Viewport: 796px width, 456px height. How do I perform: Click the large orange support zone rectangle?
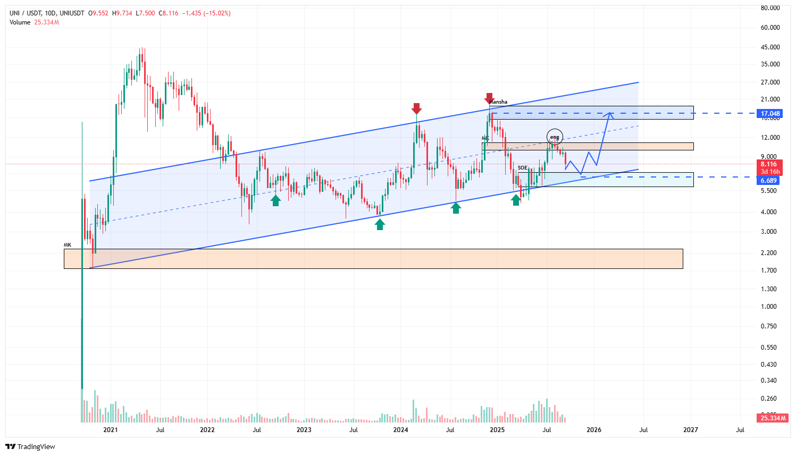click(372, 259)
